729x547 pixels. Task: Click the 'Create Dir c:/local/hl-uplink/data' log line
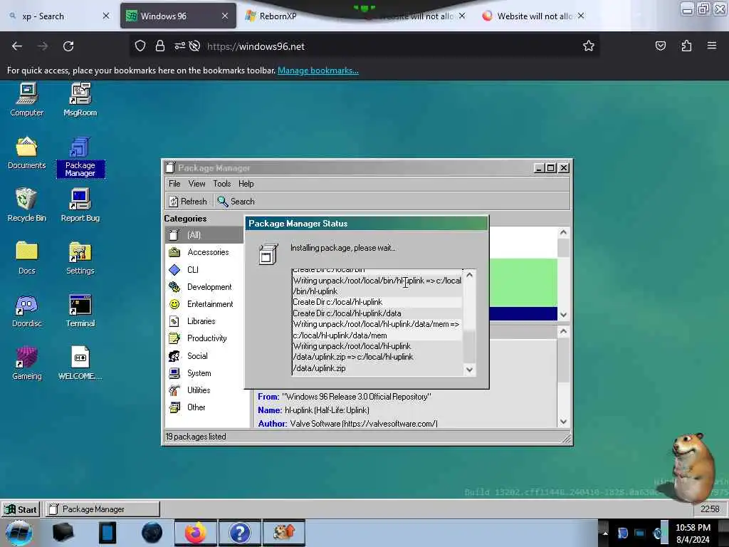coord(347,313)
